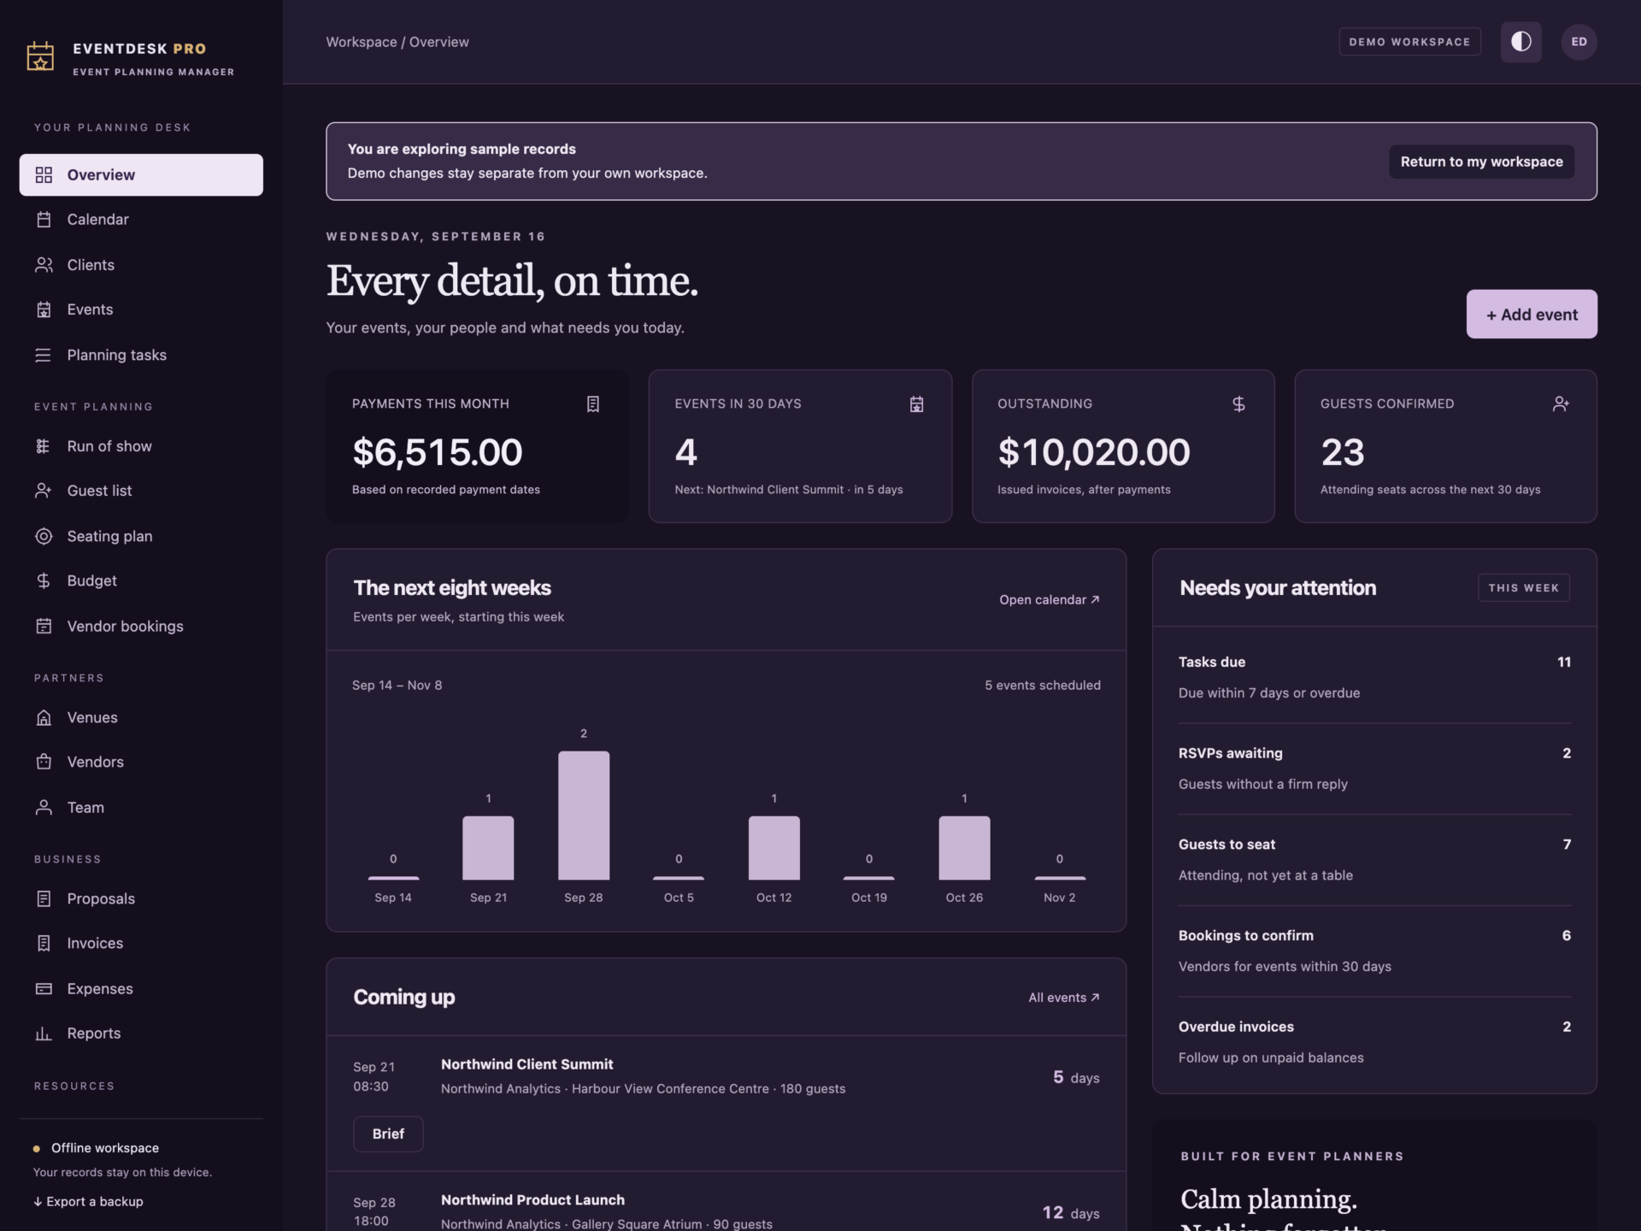Screen dimensions: 1641x1231
Task: Open the Proposals page
Action: [x=141, y=898]
